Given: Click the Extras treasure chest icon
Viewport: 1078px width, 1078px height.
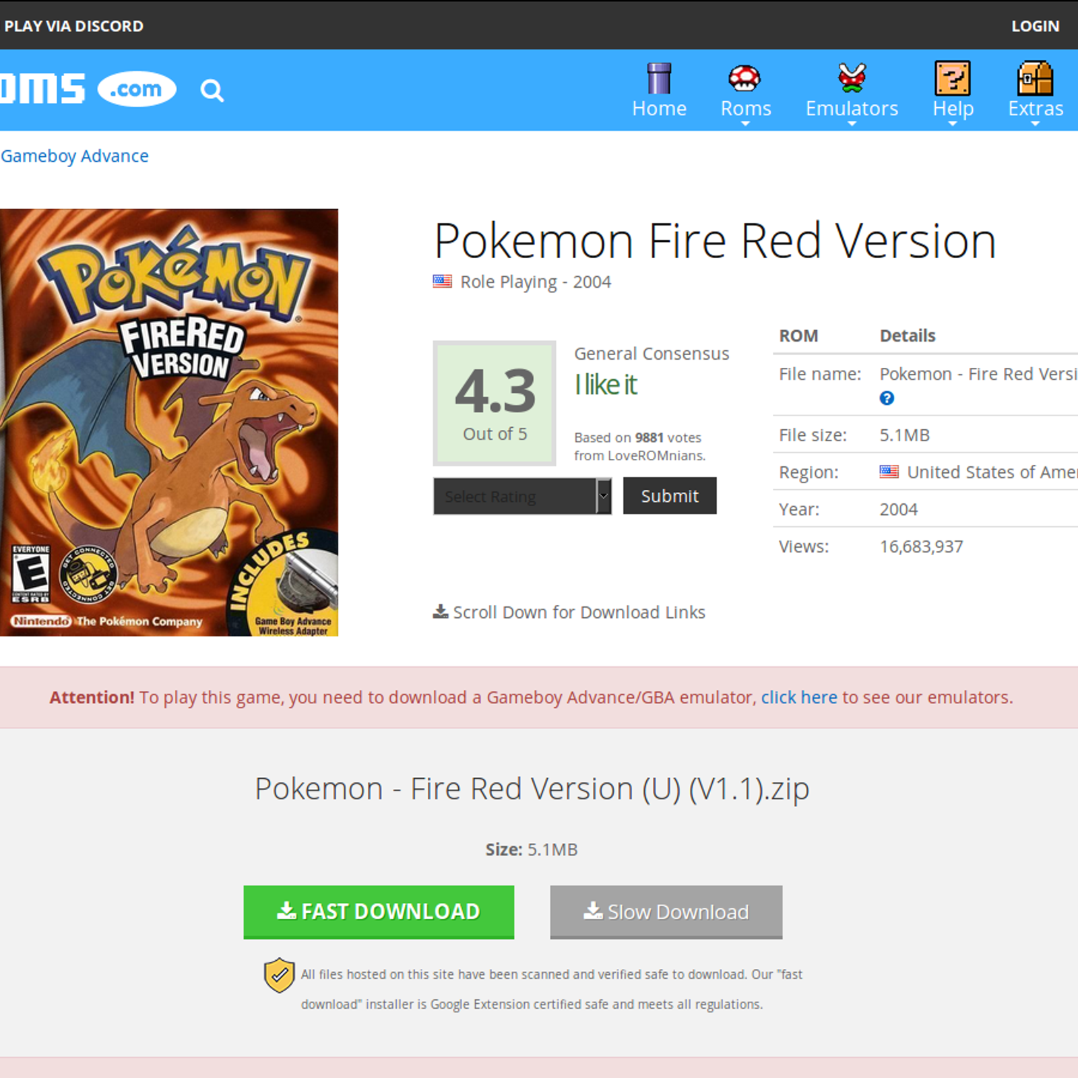Looking at the screenshot, I should [1036, 78].
